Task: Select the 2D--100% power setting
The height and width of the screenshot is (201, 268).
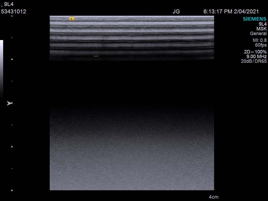Action: point(255,52)
